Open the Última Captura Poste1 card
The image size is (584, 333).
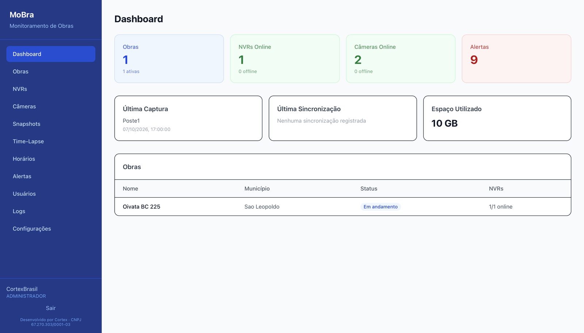coord(188,118)
